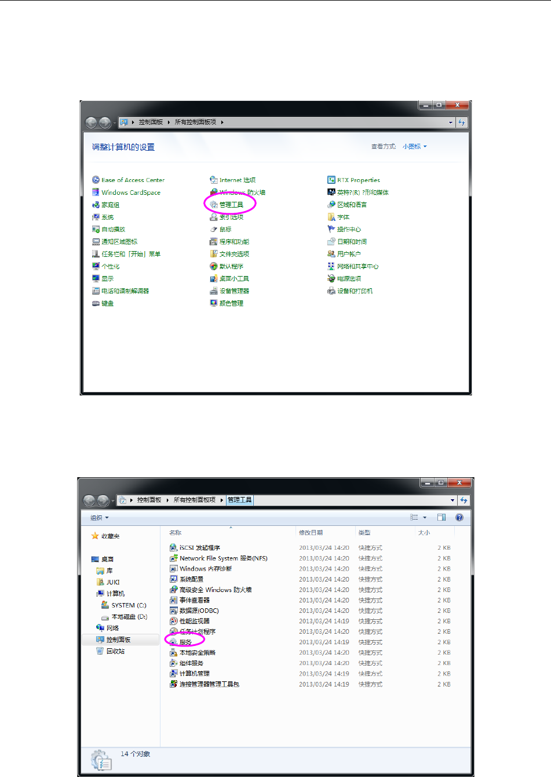Open Ease of Access Center item
Screen dimensions: 551x777
coord(128,180)
